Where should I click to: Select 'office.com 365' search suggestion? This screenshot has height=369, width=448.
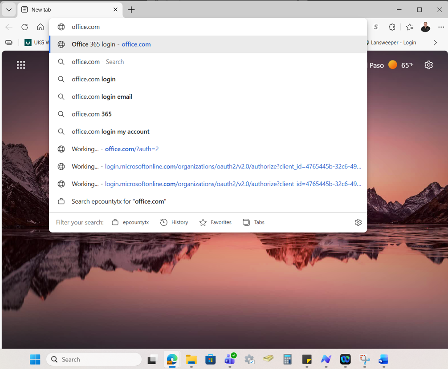pos(208,114)
